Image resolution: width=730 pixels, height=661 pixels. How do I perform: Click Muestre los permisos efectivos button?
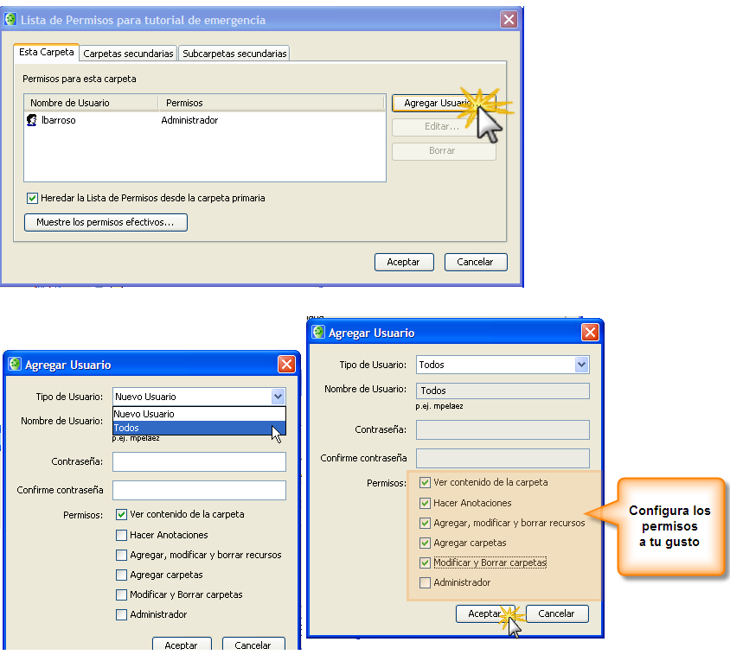(x=106, y=222)
